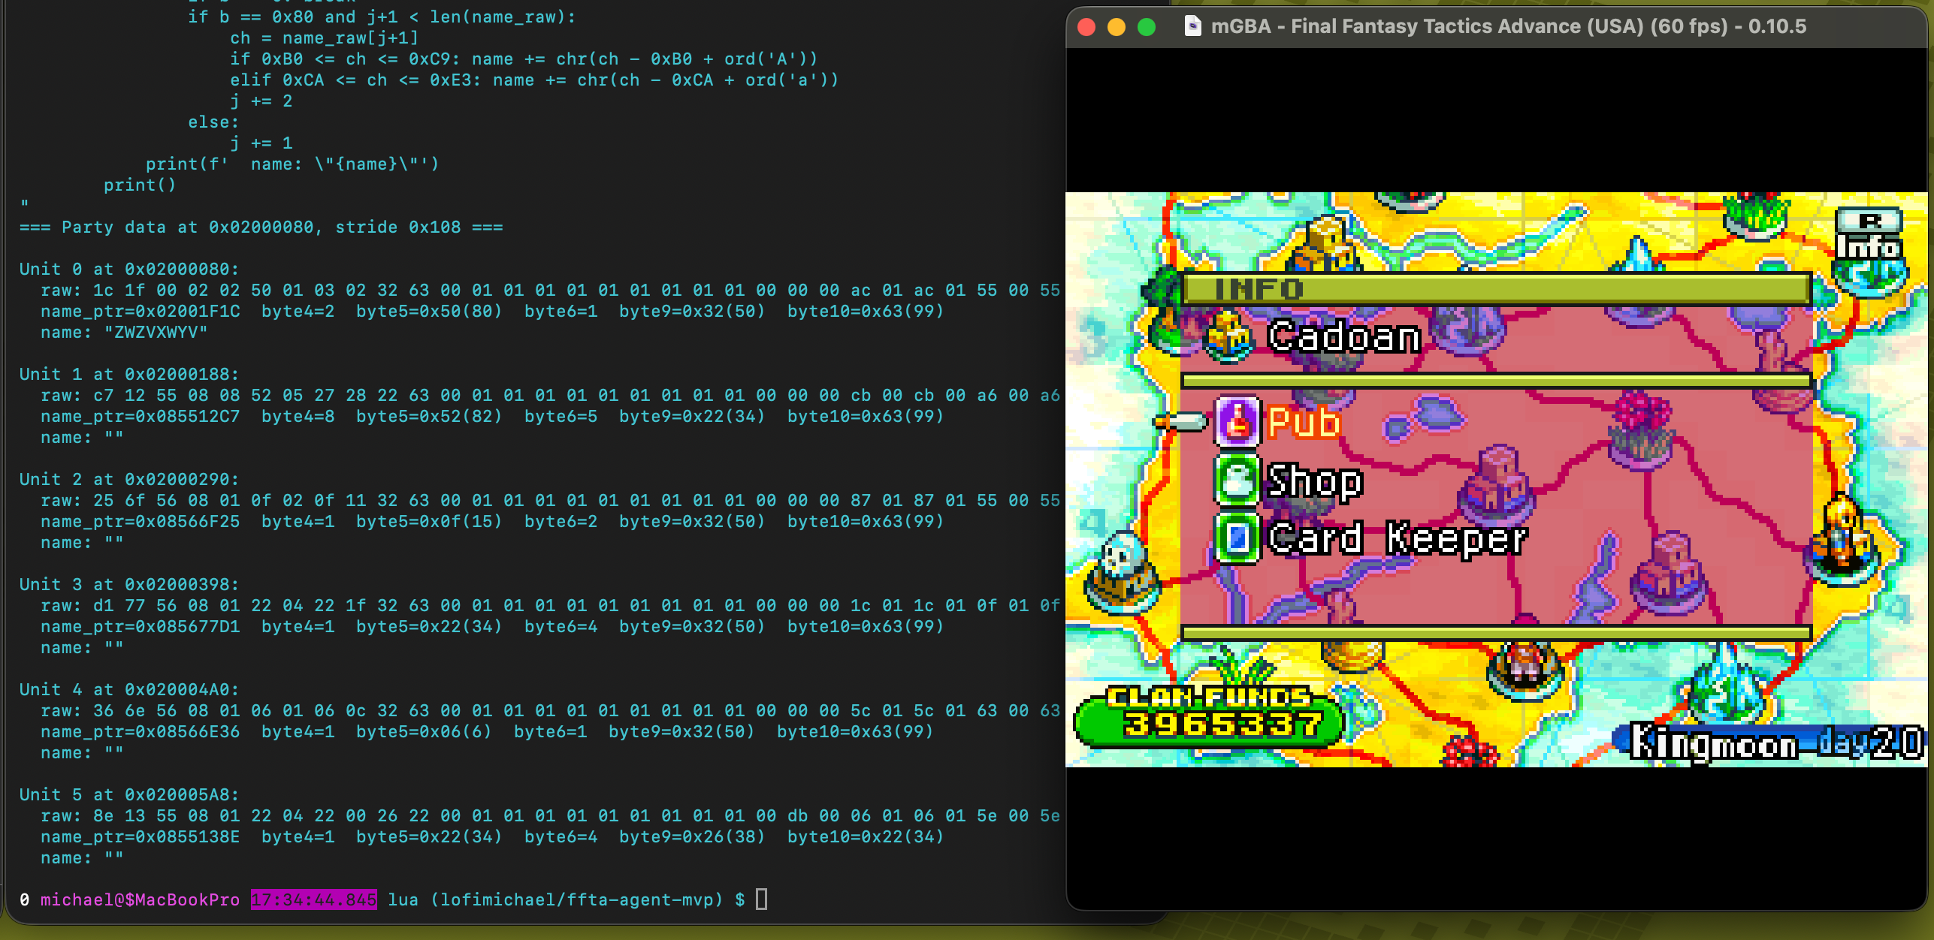This screenshot has height=940, width=1934.
Task: Click the purple Pub potion icon
Action: coord(1237,423)
